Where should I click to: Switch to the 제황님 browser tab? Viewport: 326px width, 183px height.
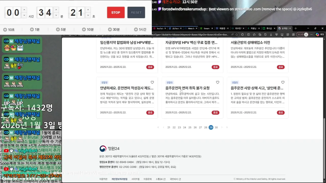pyautogui.click(x=253, y=28)
